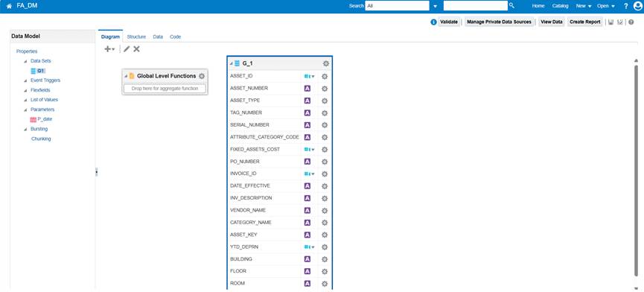
Task: Click the 'Drop here for aggregate function' box
Action: click(165, 89)
